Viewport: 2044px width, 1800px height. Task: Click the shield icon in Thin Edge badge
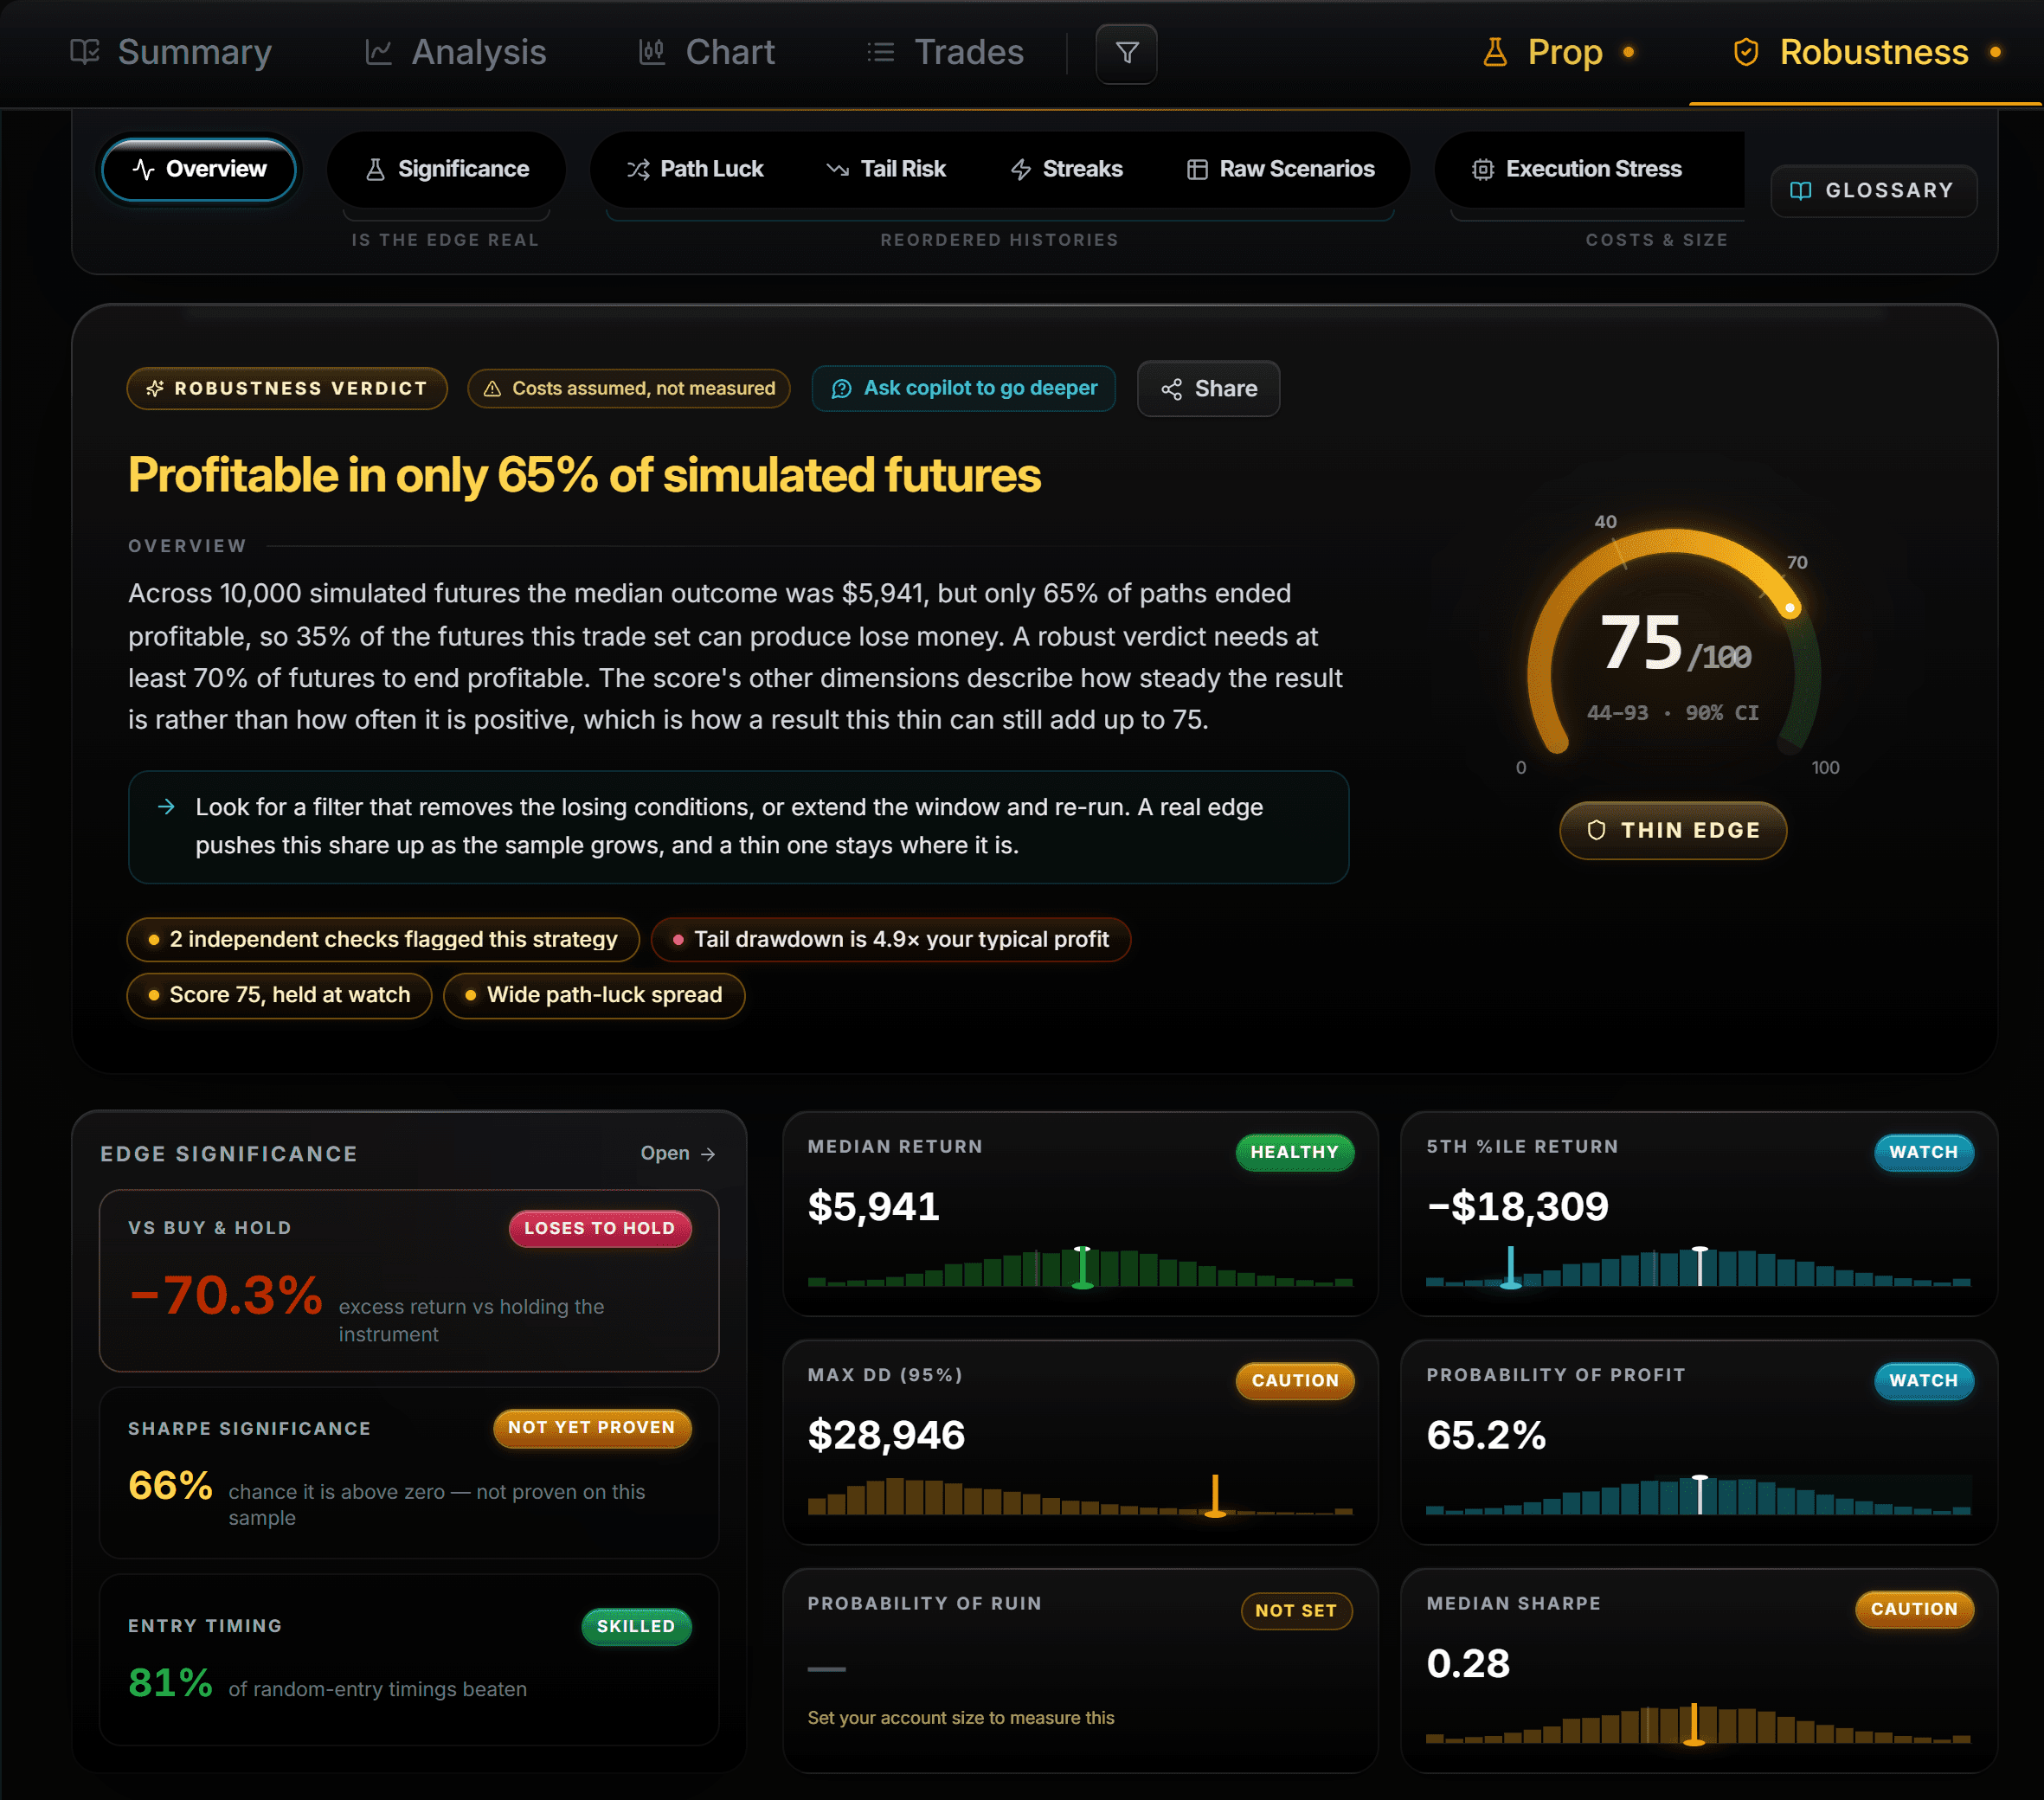pos(1596,830)
